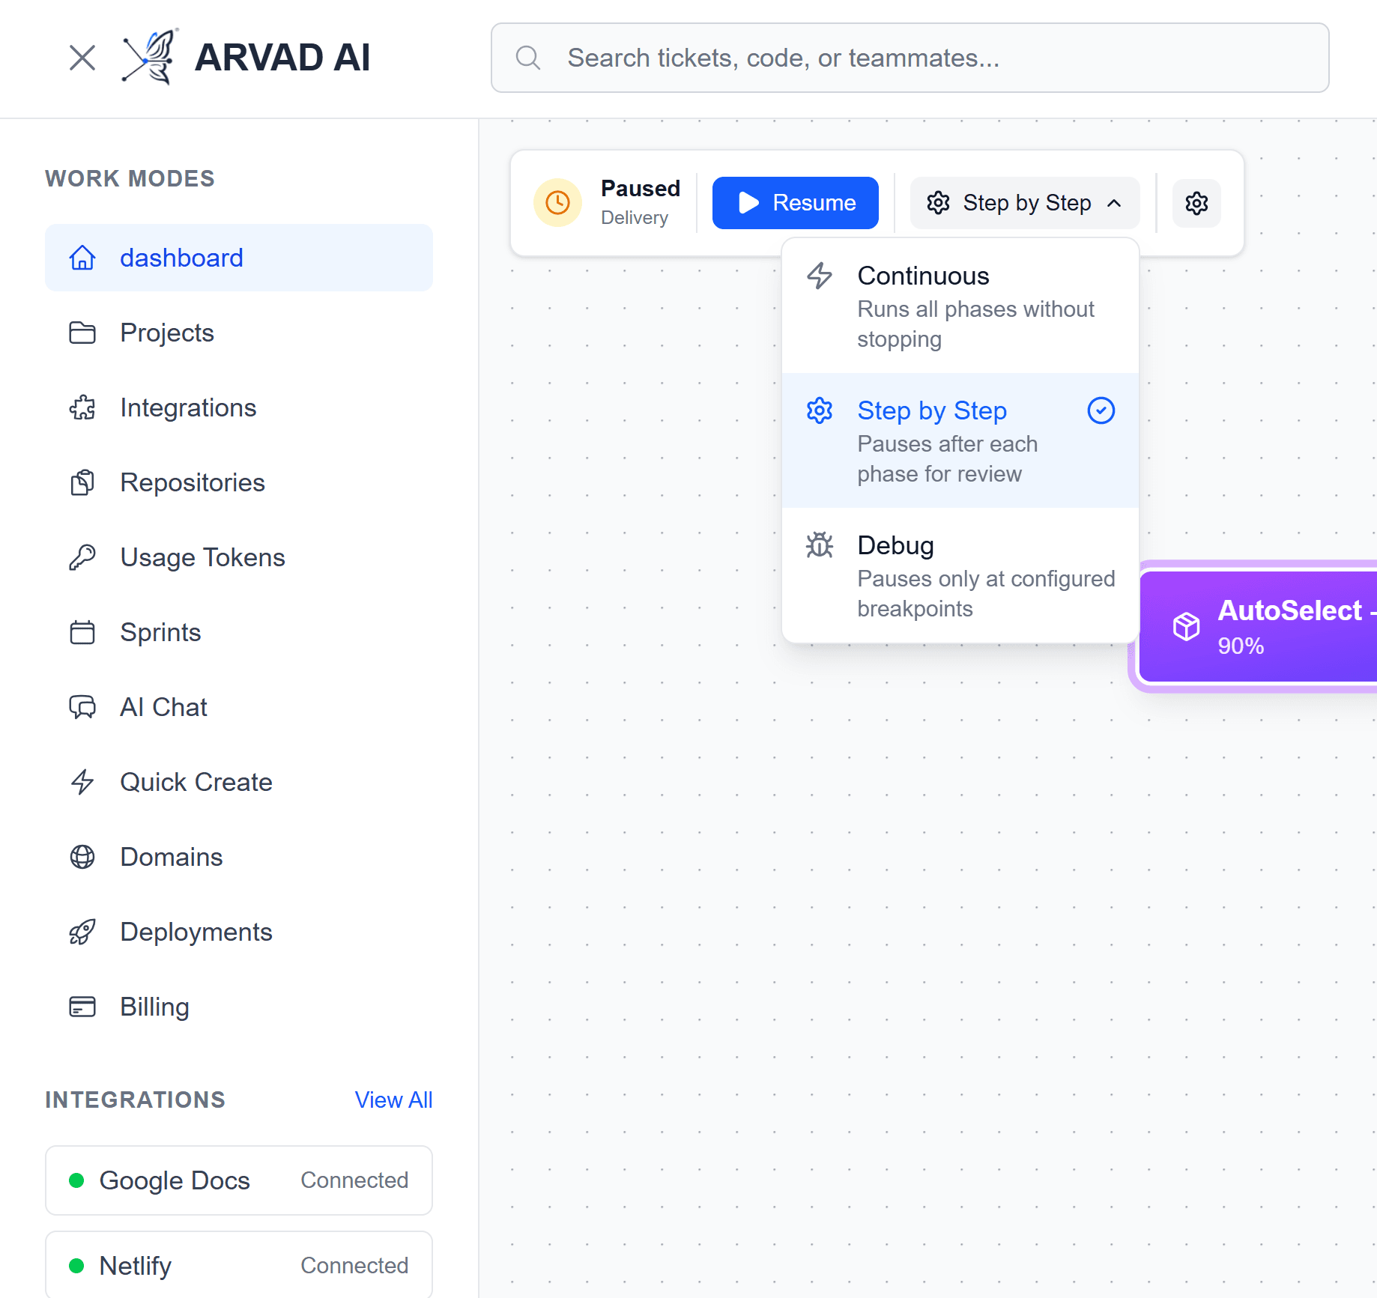Screen dimensions: 1377x1298
Task: Click the Paused Delivery status text
Action: tap(641, 202)
